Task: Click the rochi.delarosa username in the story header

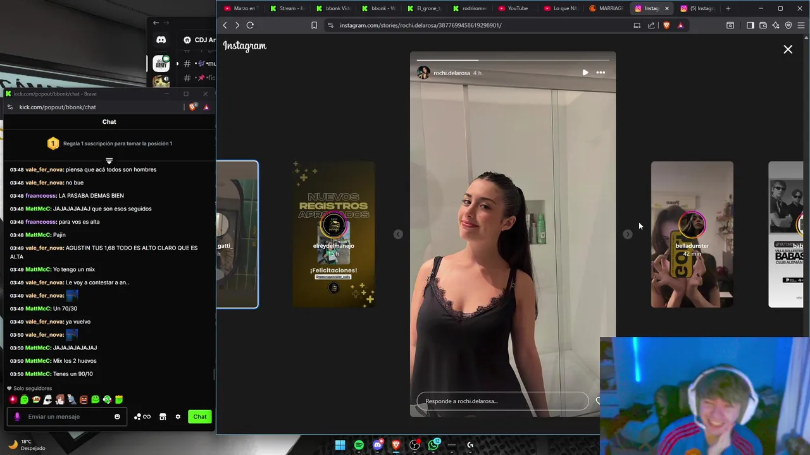Action: [x=451, y=73]
